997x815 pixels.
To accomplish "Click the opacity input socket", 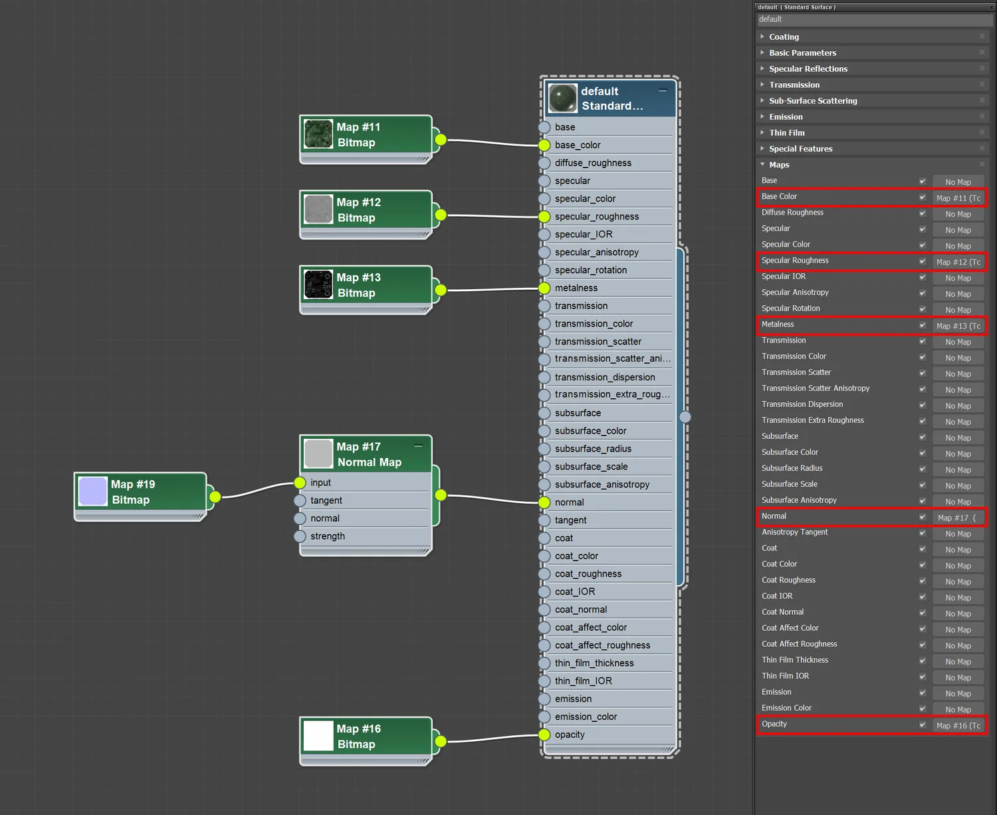I will (544, 735).
